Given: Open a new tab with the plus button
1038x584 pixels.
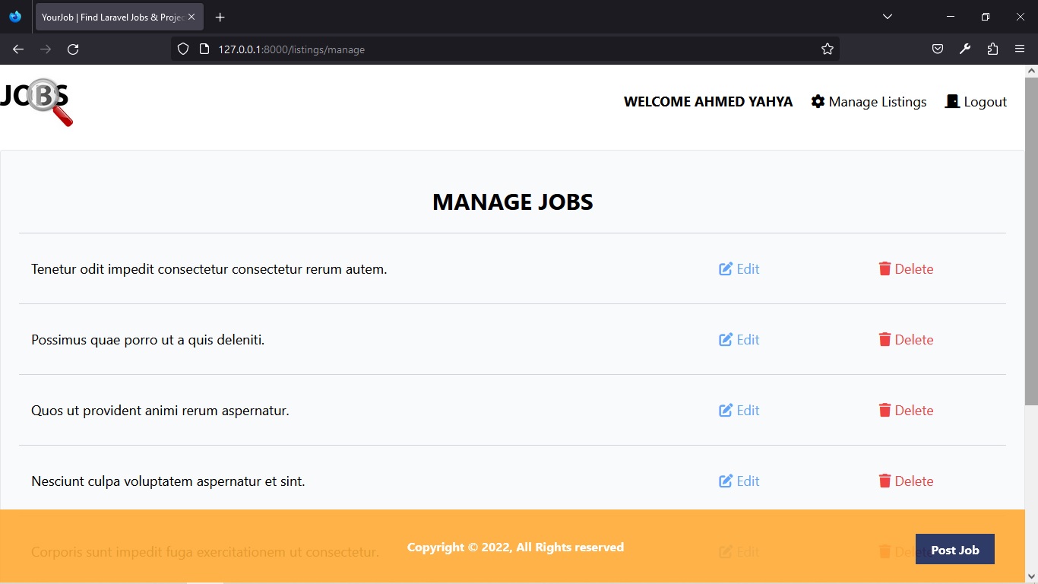Looking at the screenshot, I should pyautogui.click(x=220, y=17).
